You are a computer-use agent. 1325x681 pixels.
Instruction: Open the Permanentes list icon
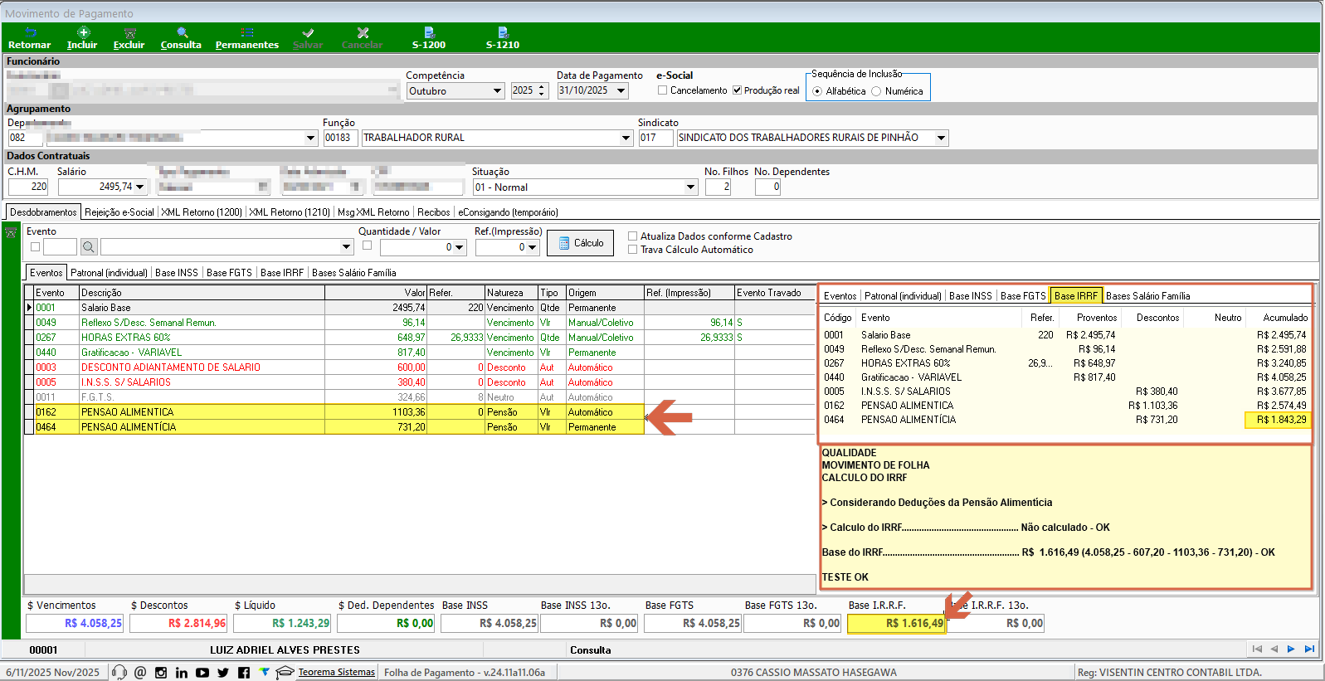click(x=247, y=33)
